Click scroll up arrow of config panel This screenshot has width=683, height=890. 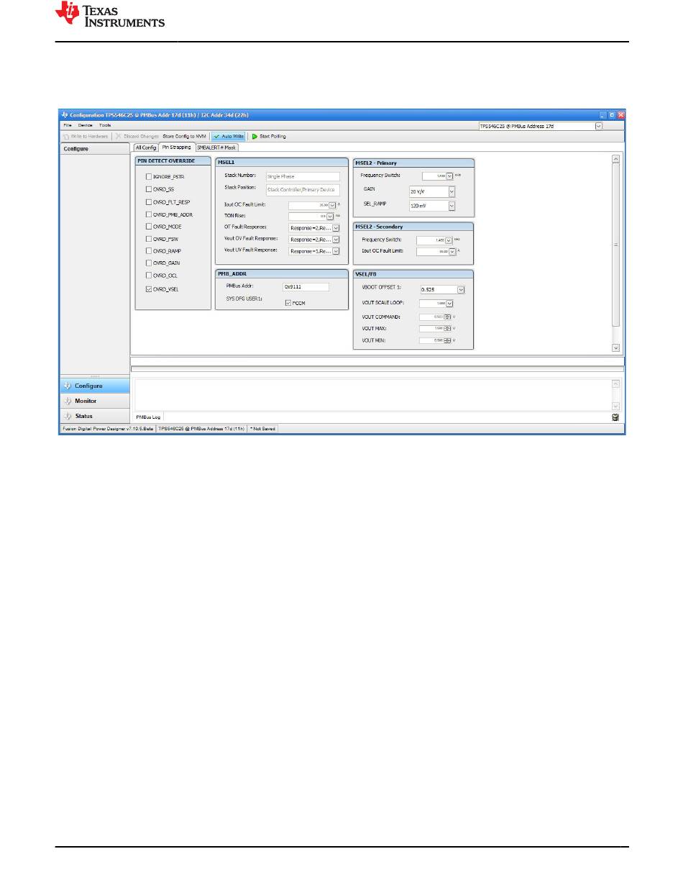pos(615,159)
